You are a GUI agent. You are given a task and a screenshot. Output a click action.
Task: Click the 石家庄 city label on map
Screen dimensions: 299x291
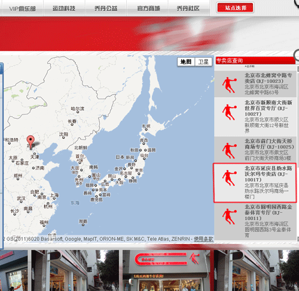22,163
